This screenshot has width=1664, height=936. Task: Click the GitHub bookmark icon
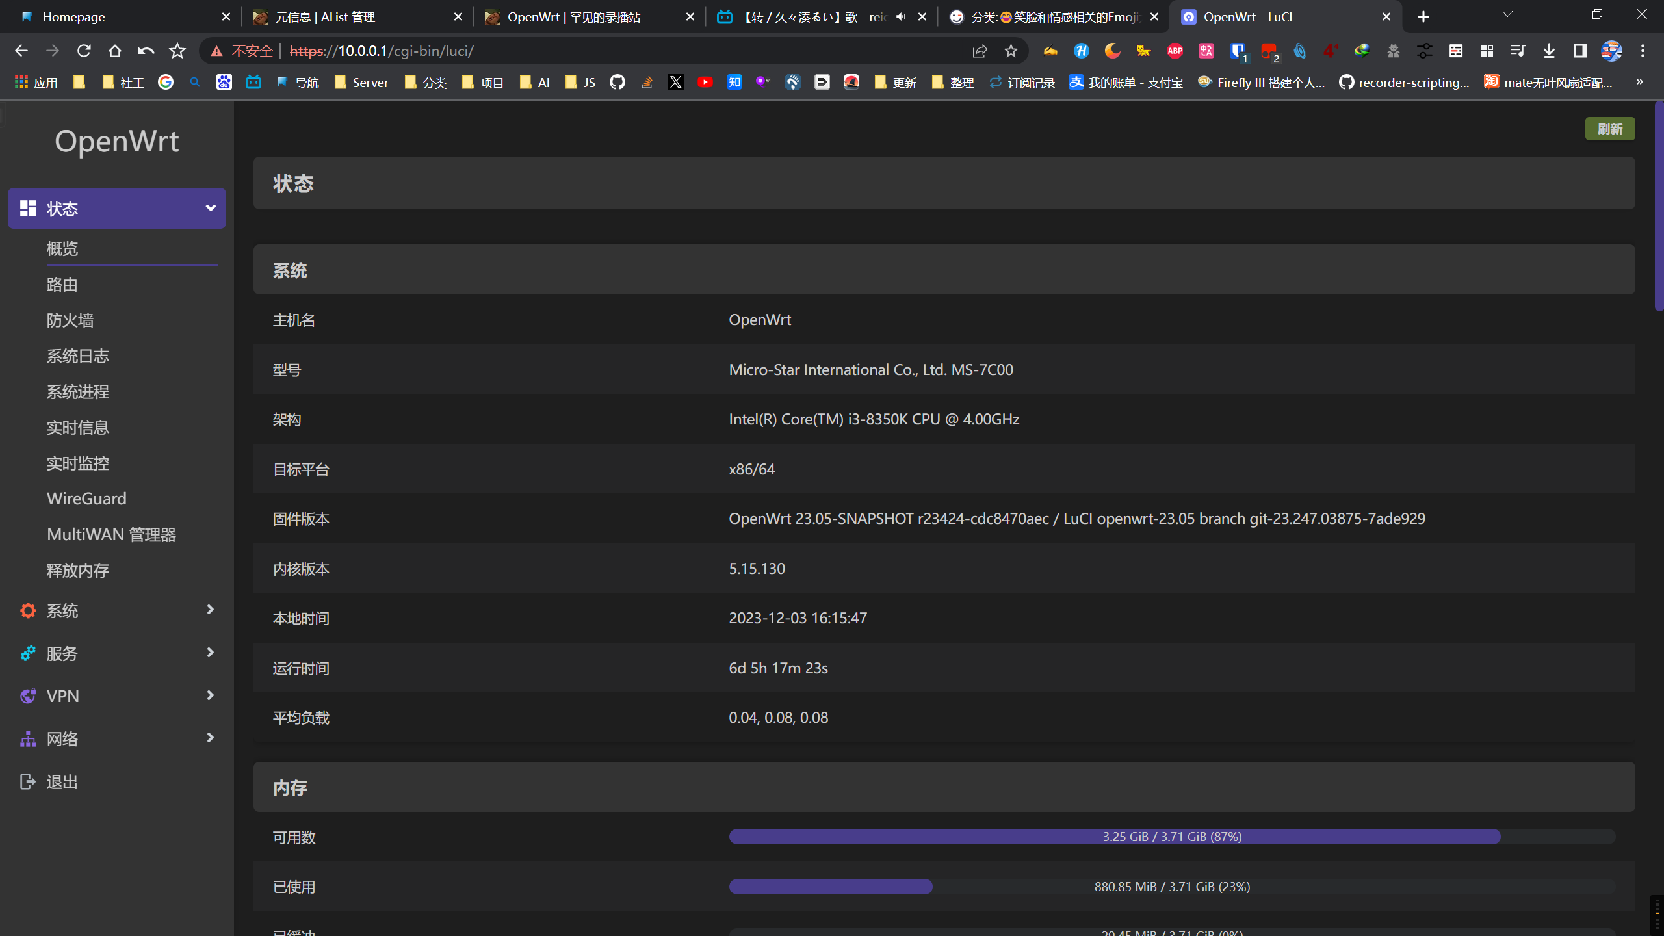[617, 82]
